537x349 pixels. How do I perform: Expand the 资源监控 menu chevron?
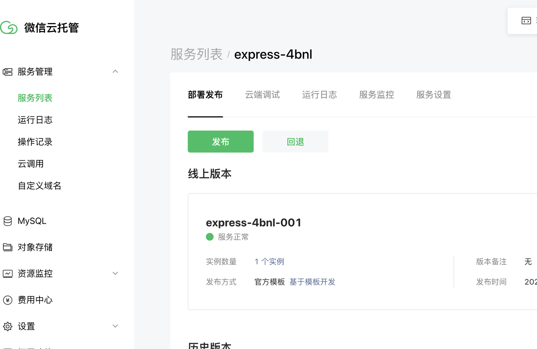[x=115, y=273]
